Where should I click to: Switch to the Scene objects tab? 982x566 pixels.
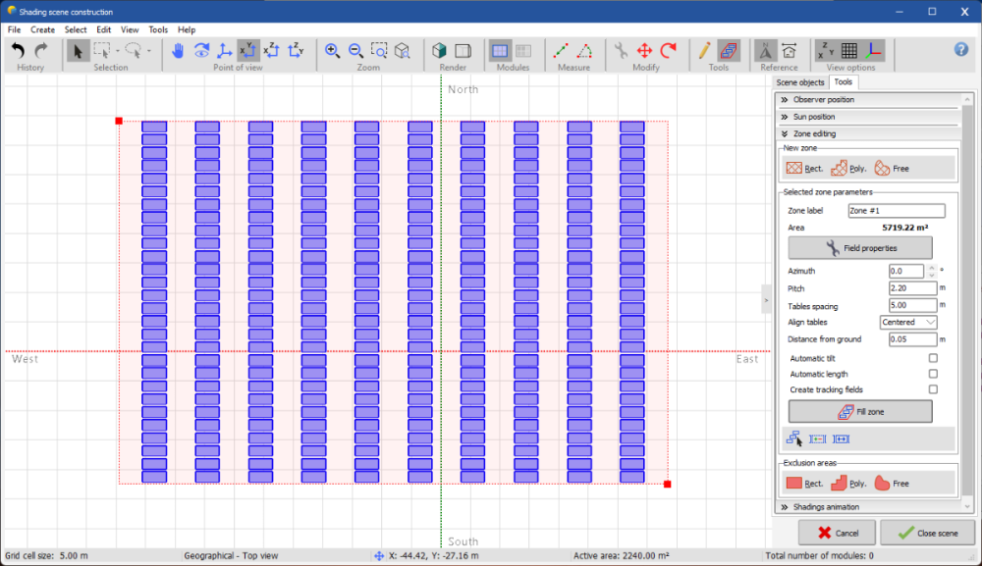pos(800,83)
